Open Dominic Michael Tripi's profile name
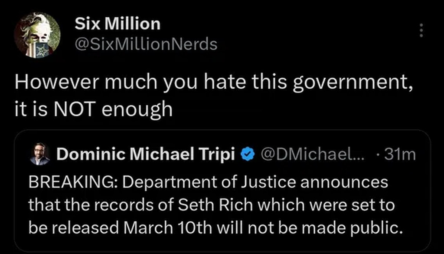 click(145, 154)
